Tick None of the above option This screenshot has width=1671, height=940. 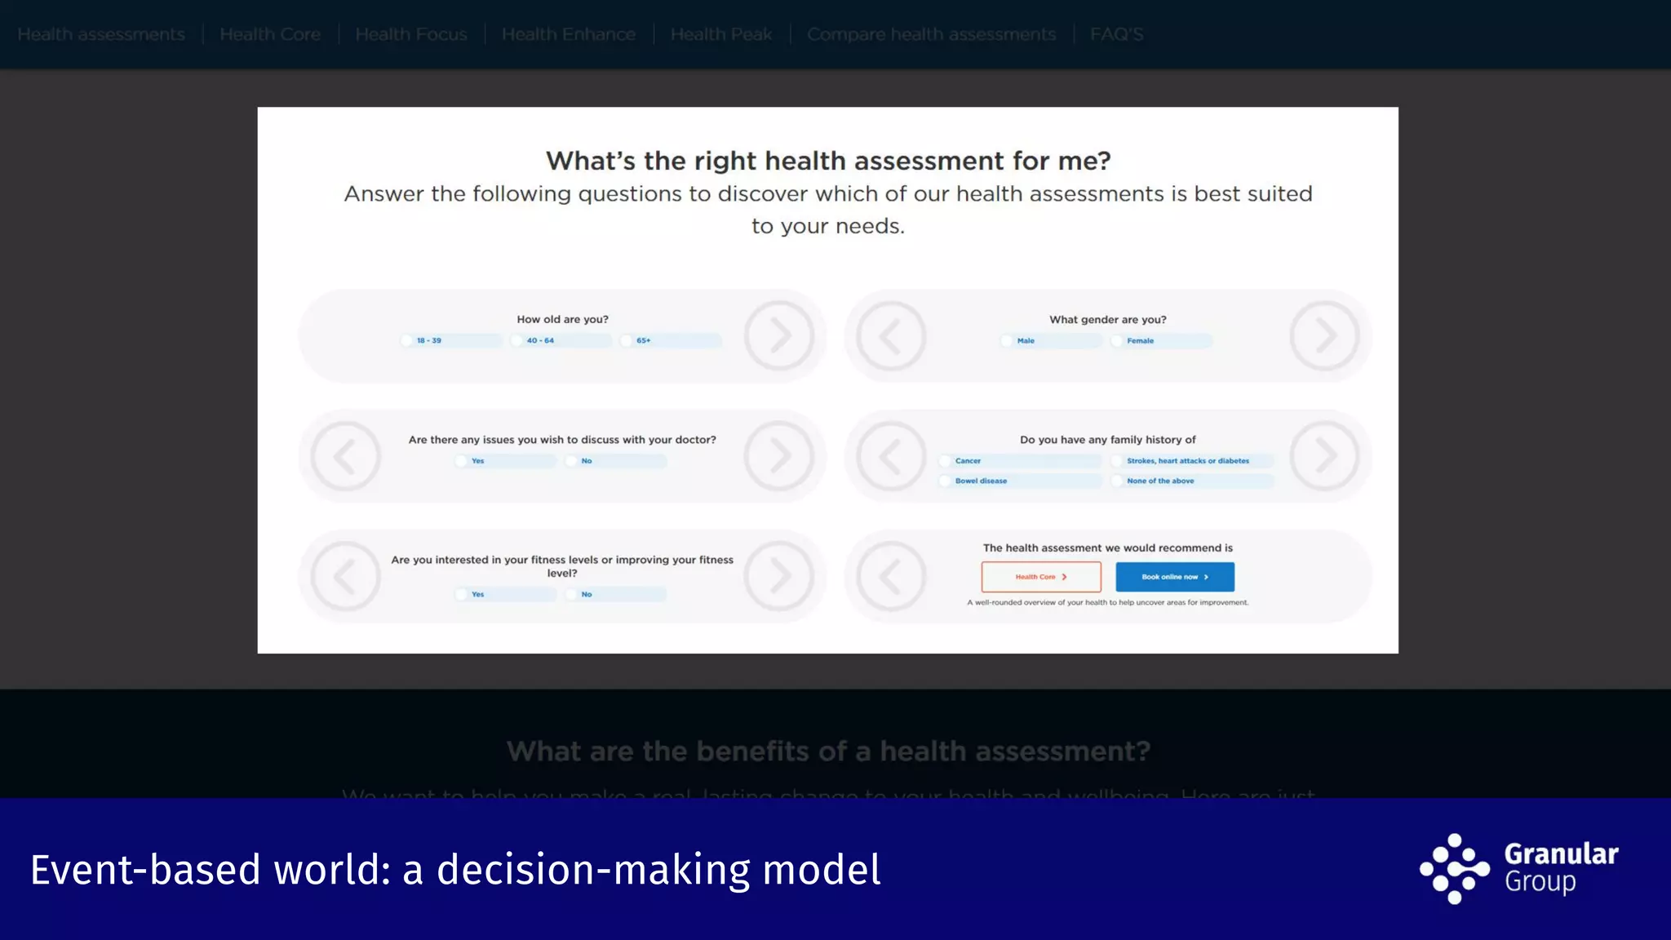(x=1191, y=481)
